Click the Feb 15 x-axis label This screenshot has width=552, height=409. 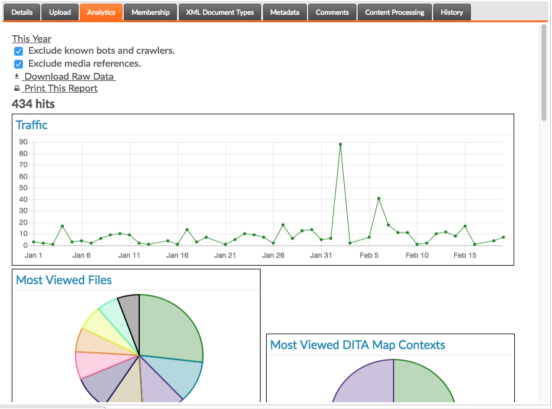coord(465,255)
